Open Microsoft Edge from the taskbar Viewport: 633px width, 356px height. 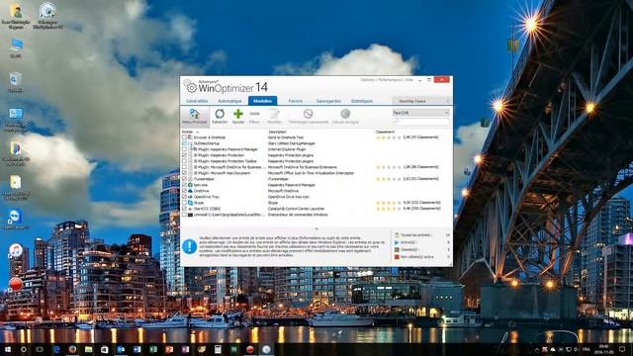click(56, 349)
